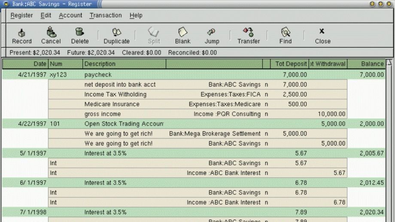Click the Description field of paycheck row

click(124, 75)
